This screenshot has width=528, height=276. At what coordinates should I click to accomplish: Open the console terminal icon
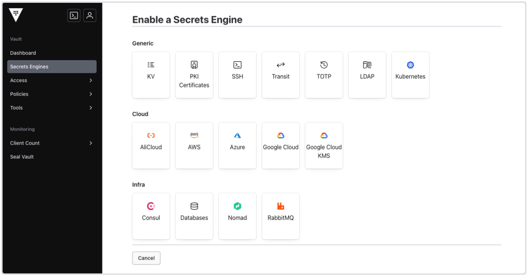click(x=74, y=15)
